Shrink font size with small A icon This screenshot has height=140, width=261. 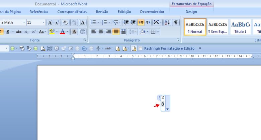tap(57, 22)
